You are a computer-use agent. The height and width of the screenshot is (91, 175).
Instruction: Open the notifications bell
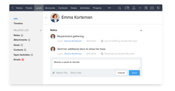(134, 8)
